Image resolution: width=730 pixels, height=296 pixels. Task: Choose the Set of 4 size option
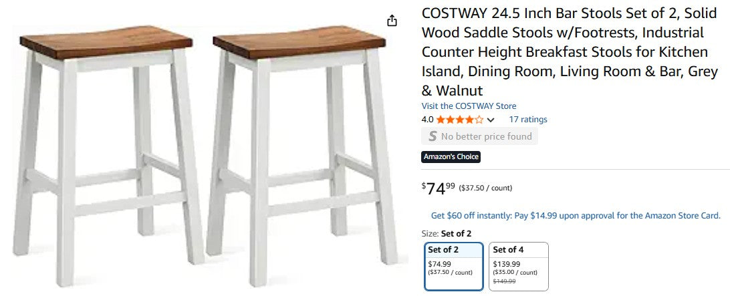[x=518, y=266]
